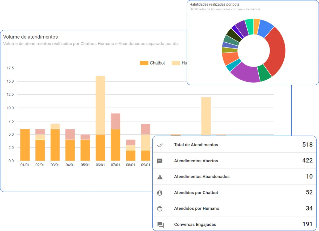Click the chat bubble icon for Atendimentos Abertos
This screenshot has height=231, width=319.
click(x=160, y=161)
